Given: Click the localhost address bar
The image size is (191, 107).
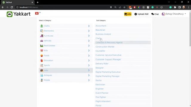Looking at the screenshot, I should [62, 7].
